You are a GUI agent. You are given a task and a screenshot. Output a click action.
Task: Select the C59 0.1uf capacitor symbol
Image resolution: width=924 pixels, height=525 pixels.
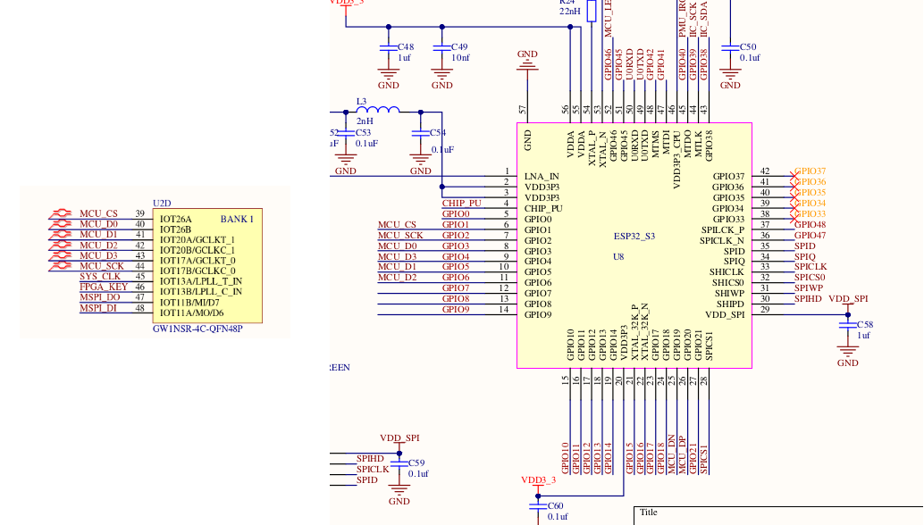[399, 463]
